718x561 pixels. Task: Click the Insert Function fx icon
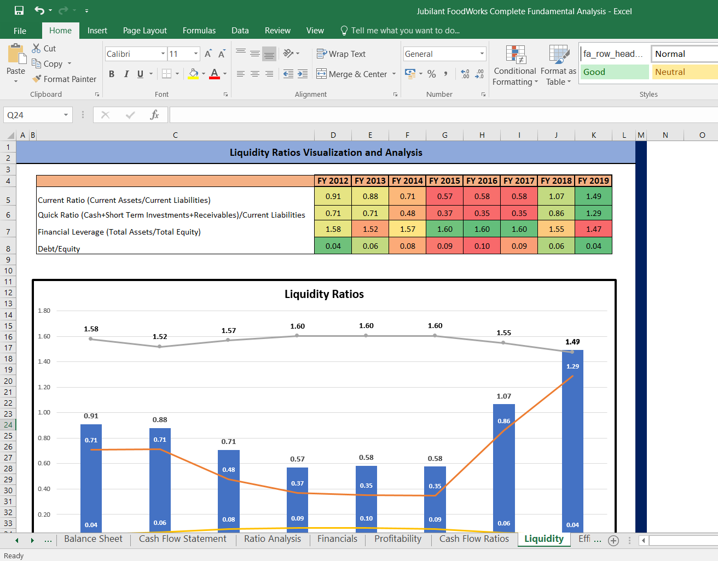[155, 115]
